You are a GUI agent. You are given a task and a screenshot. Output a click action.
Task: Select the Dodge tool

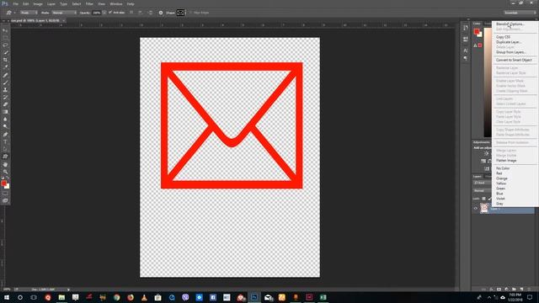5,127
